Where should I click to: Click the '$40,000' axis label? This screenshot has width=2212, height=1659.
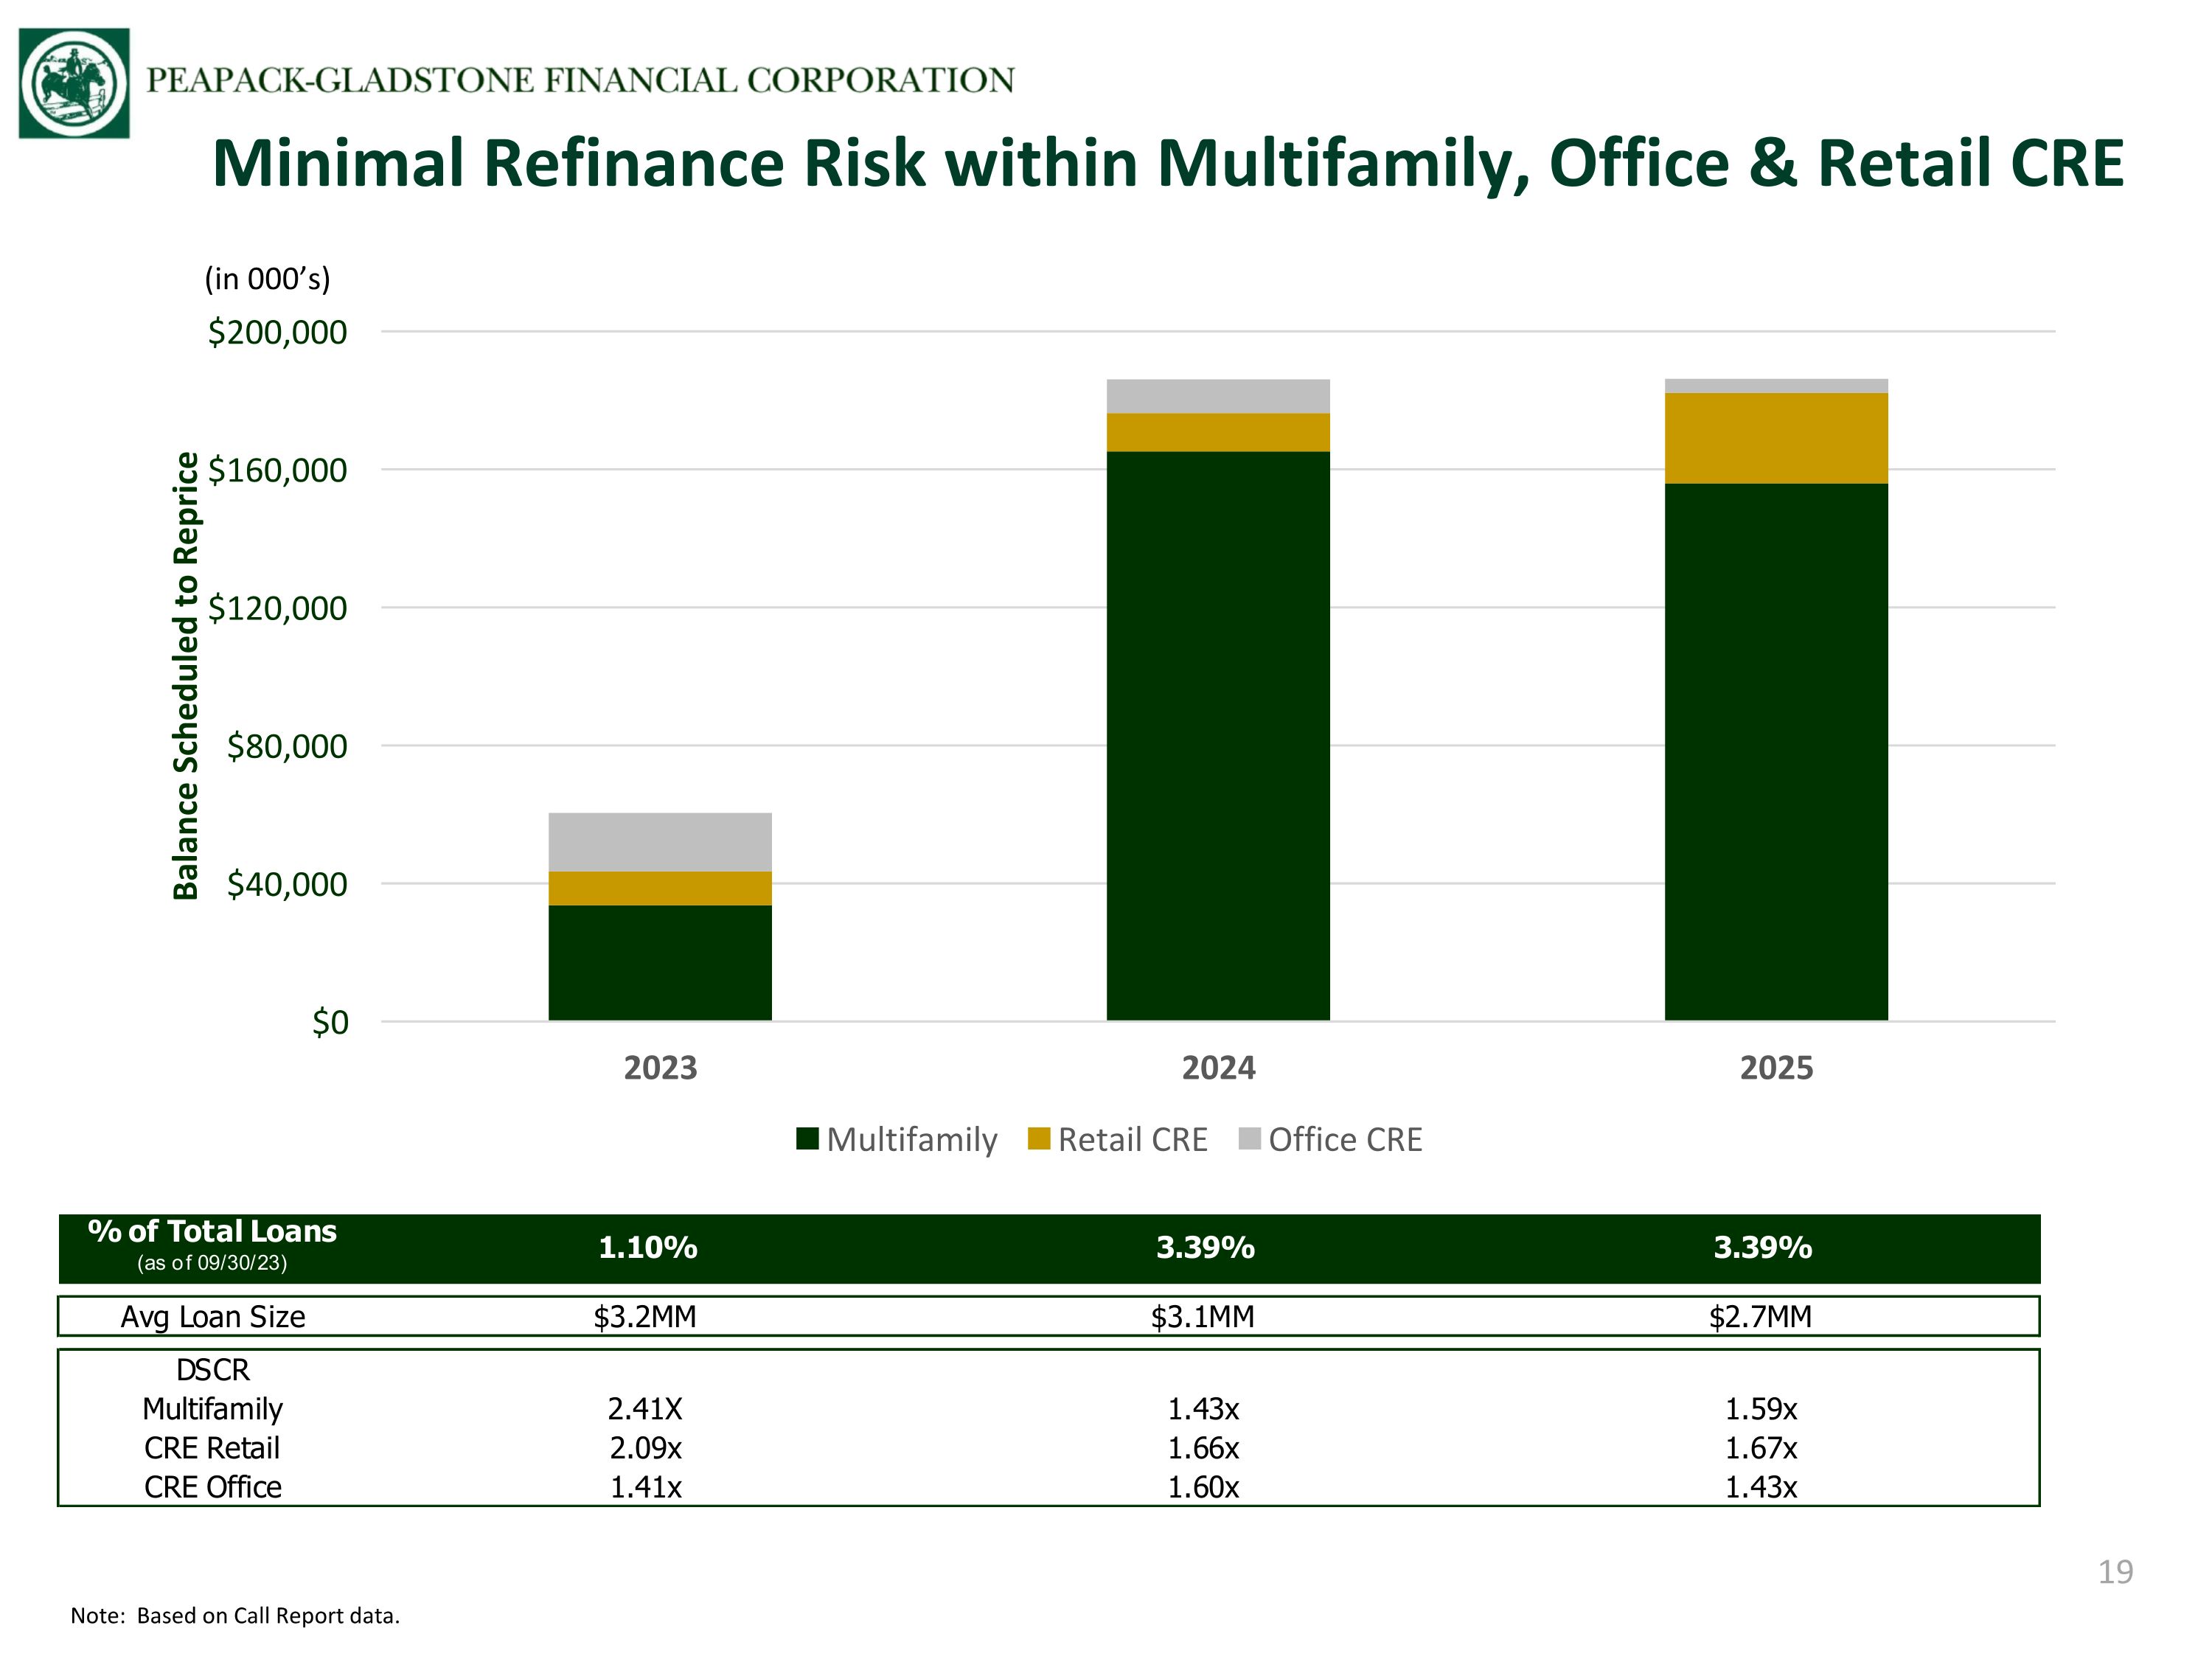click(x=287, y=885)
